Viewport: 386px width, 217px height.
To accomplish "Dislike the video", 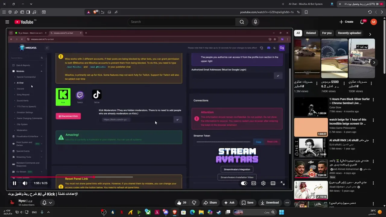I will click(x=194, y=203).
